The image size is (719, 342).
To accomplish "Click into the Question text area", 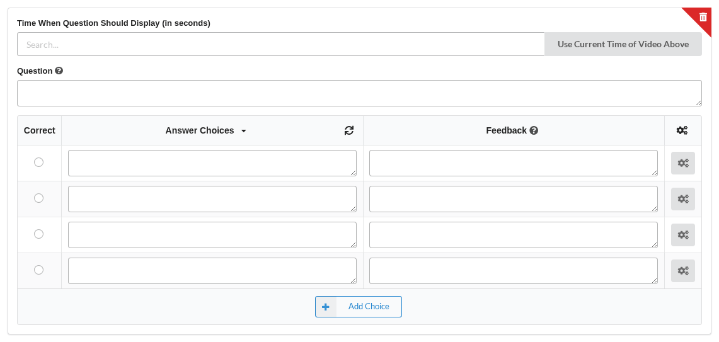I will point(359,93).
